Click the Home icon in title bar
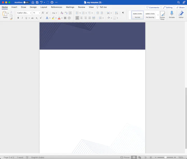187x159 pixels. [x=33, y=2]
